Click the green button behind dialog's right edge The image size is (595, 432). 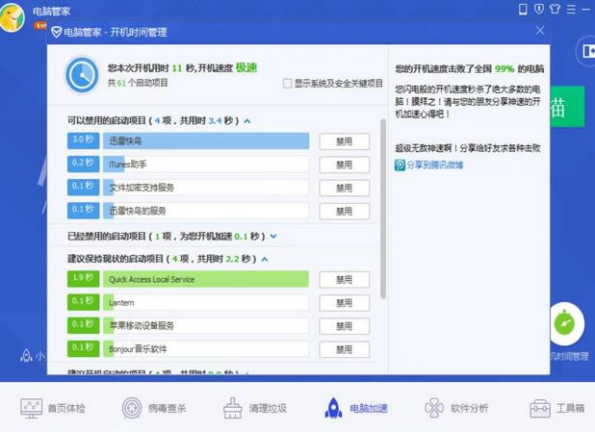coord(567,107)
